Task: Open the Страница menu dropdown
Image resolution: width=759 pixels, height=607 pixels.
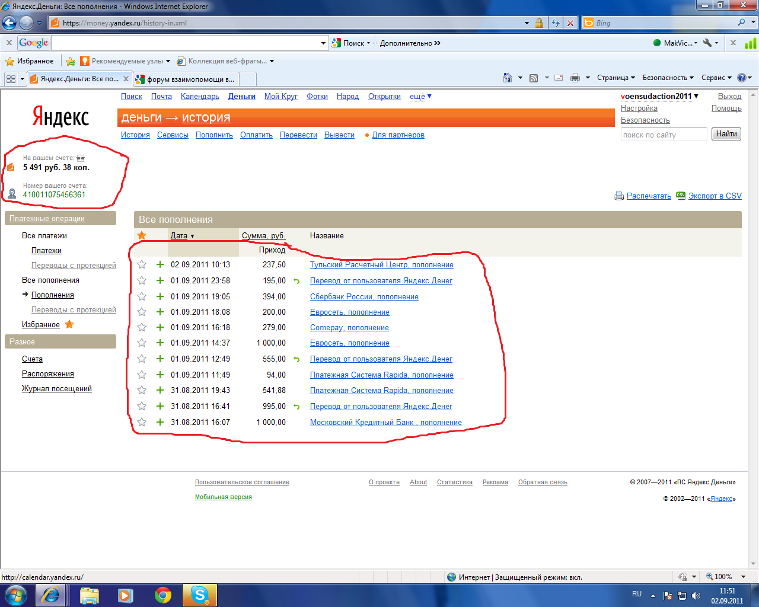Action: point(616,78)
